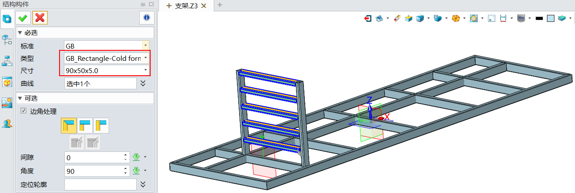Increase the 角度 value with up stepper
575x193 pixels.
pyautogui.click(x=126, y=168)
